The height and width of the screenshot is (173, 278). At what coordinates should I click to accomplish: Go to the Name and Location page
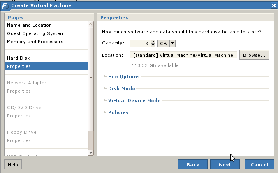29,25
